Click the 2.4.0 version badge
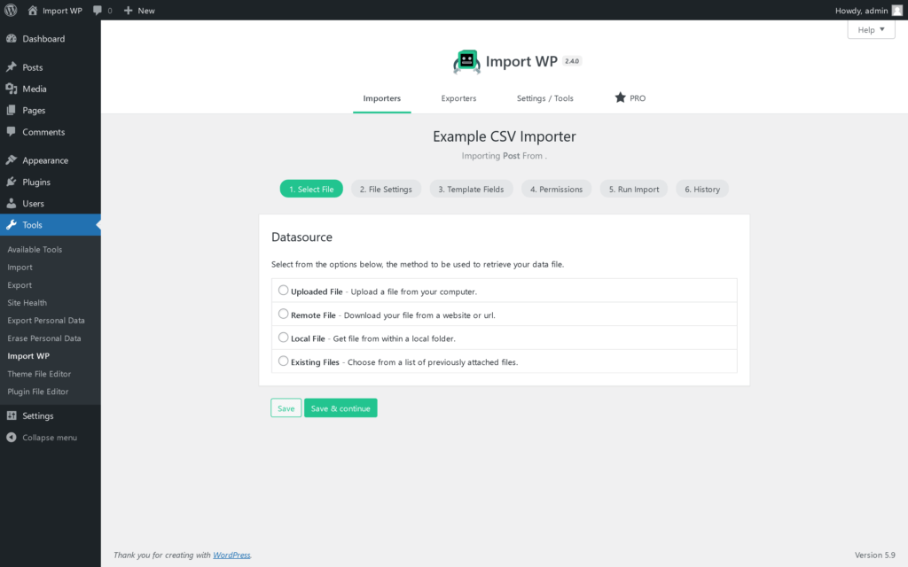Screen dimensions: 908x567 [x=572, y=61]
